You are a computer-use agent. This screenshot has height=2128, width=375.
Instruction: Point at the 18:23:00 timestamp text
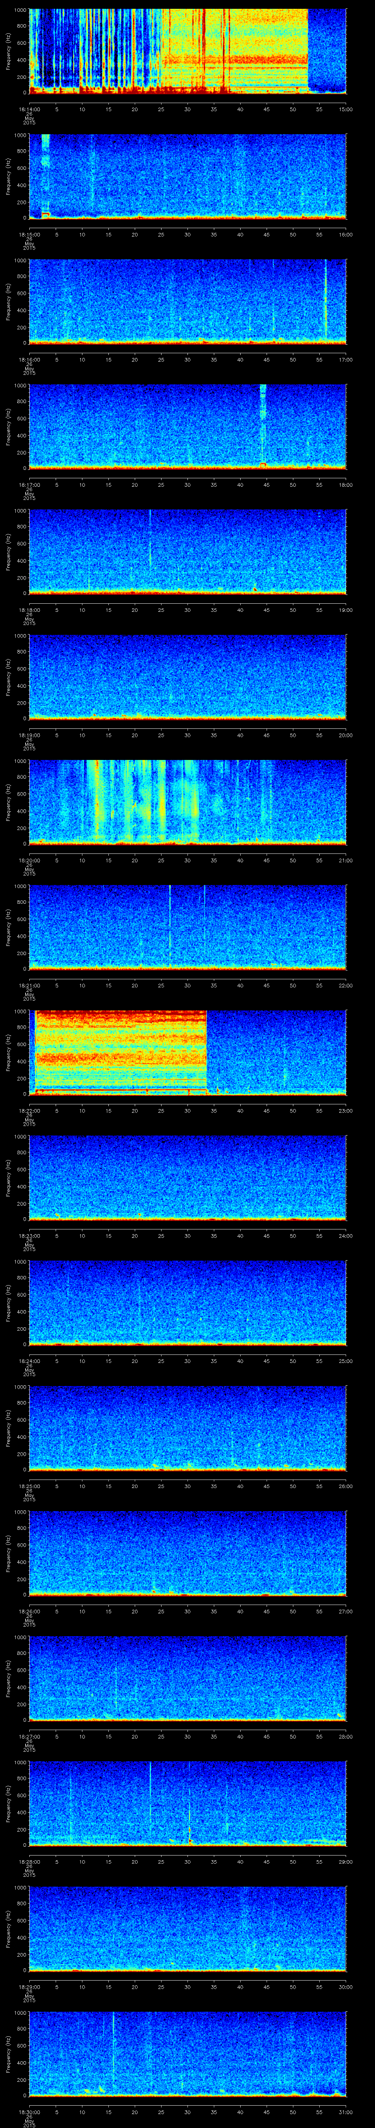tap(29, 1236)
